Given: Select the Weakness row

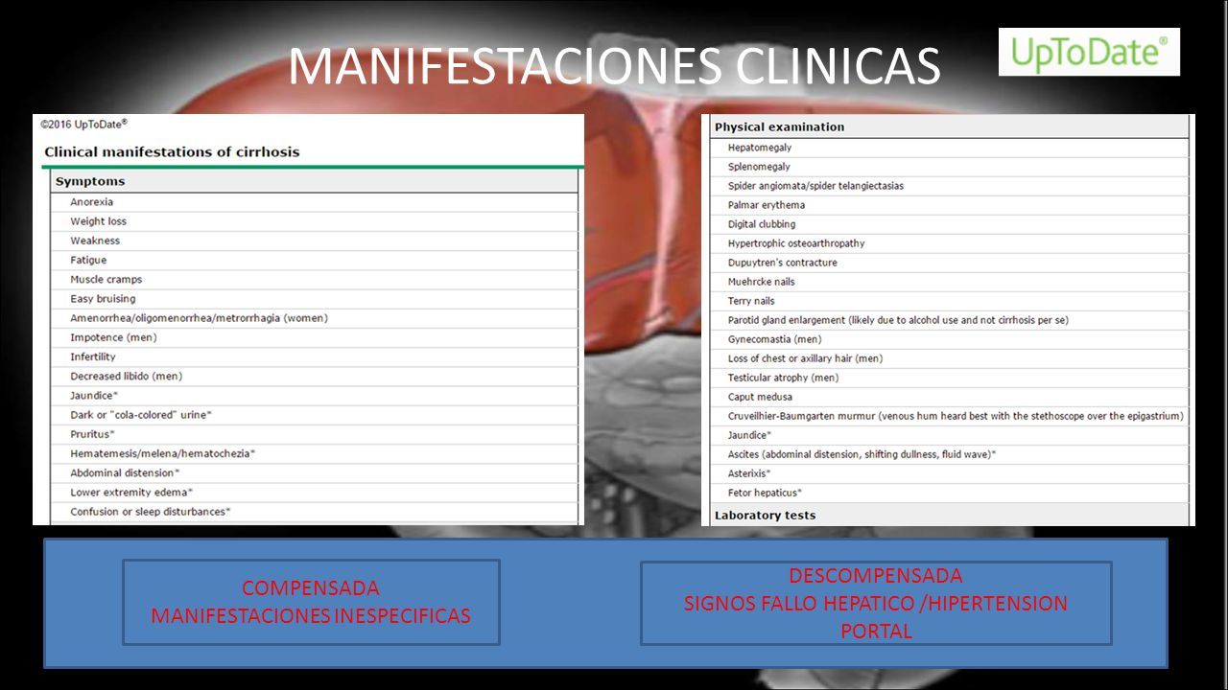Looking at the screenshot, I should tap(315, 241).
